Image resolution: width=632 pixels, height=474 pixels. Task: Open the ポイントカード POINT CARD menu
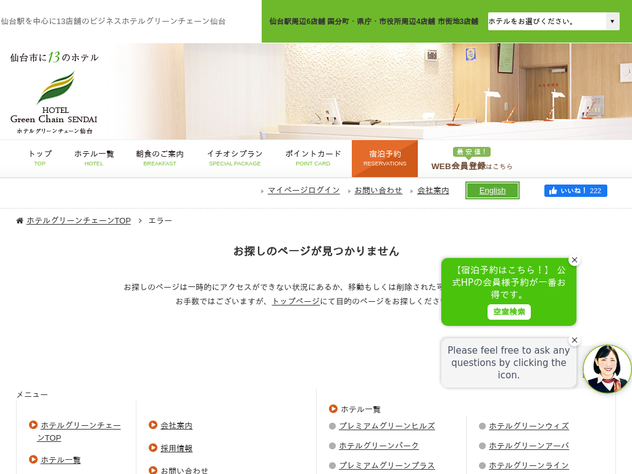tap(313, 158)
